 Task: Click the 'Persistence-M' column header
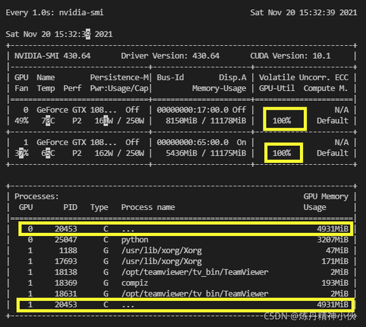[x=119, y=77]
